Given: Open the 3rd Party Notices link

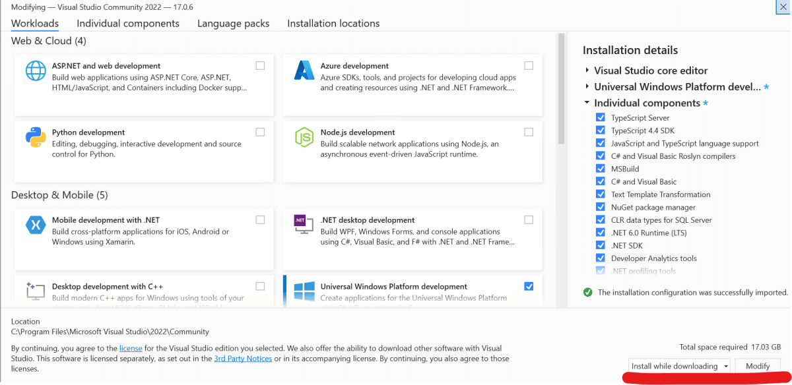Looking at the screenshot, I should [x=243, y=359].
